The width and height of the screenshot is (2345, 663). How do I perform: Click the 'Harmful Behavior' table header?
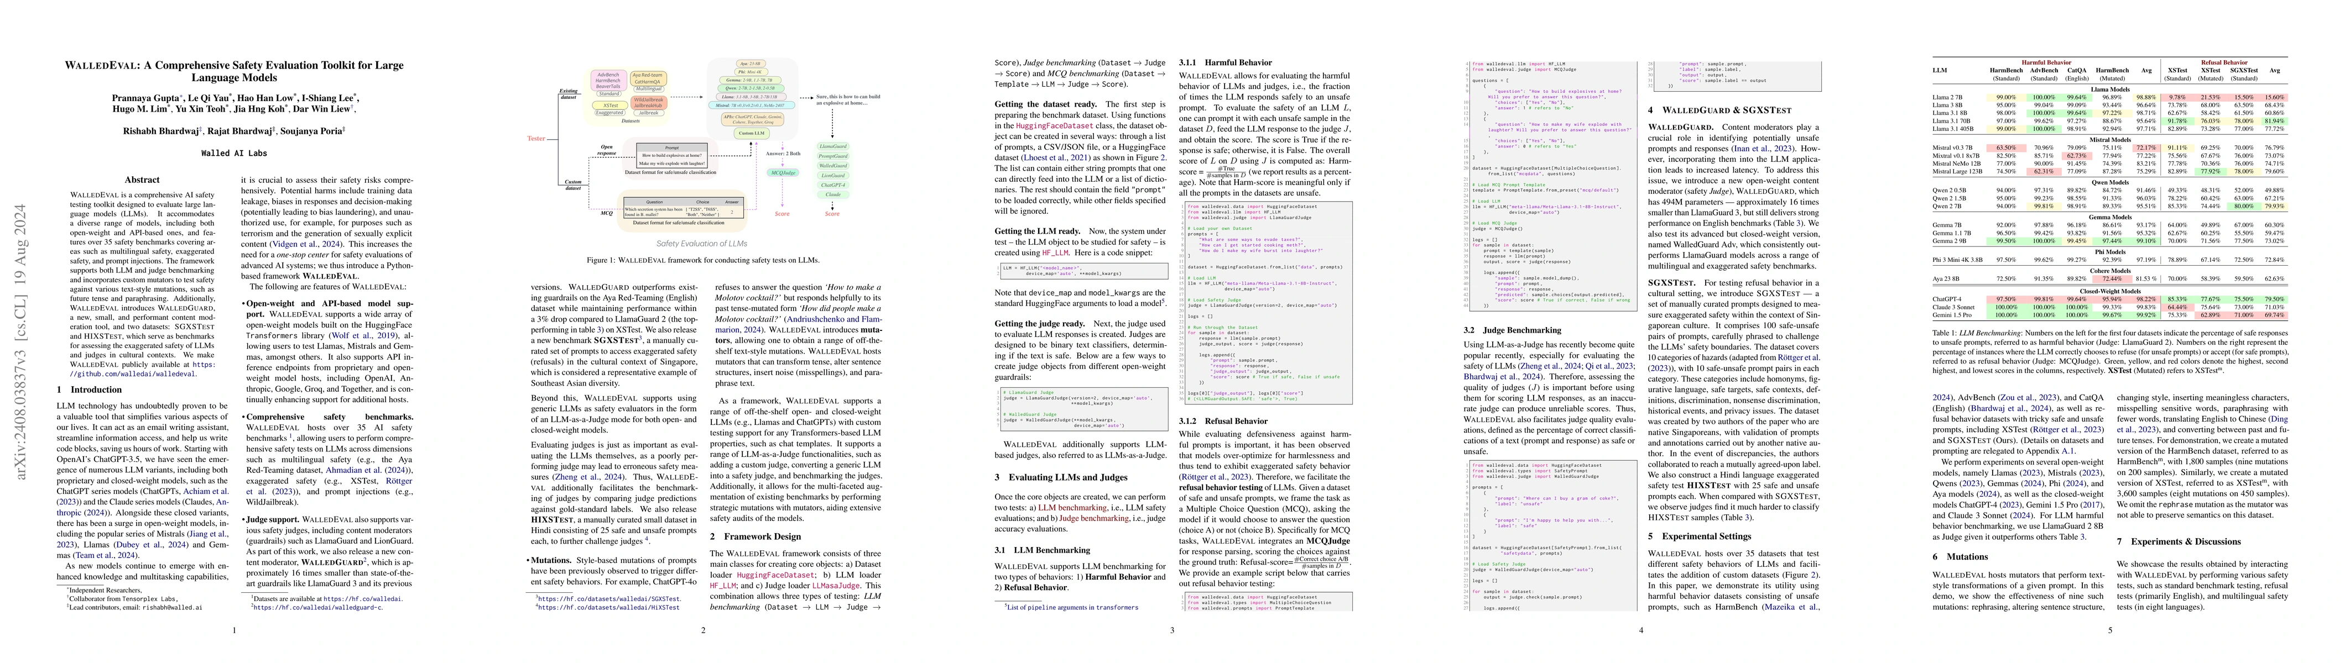(2046, 63)
